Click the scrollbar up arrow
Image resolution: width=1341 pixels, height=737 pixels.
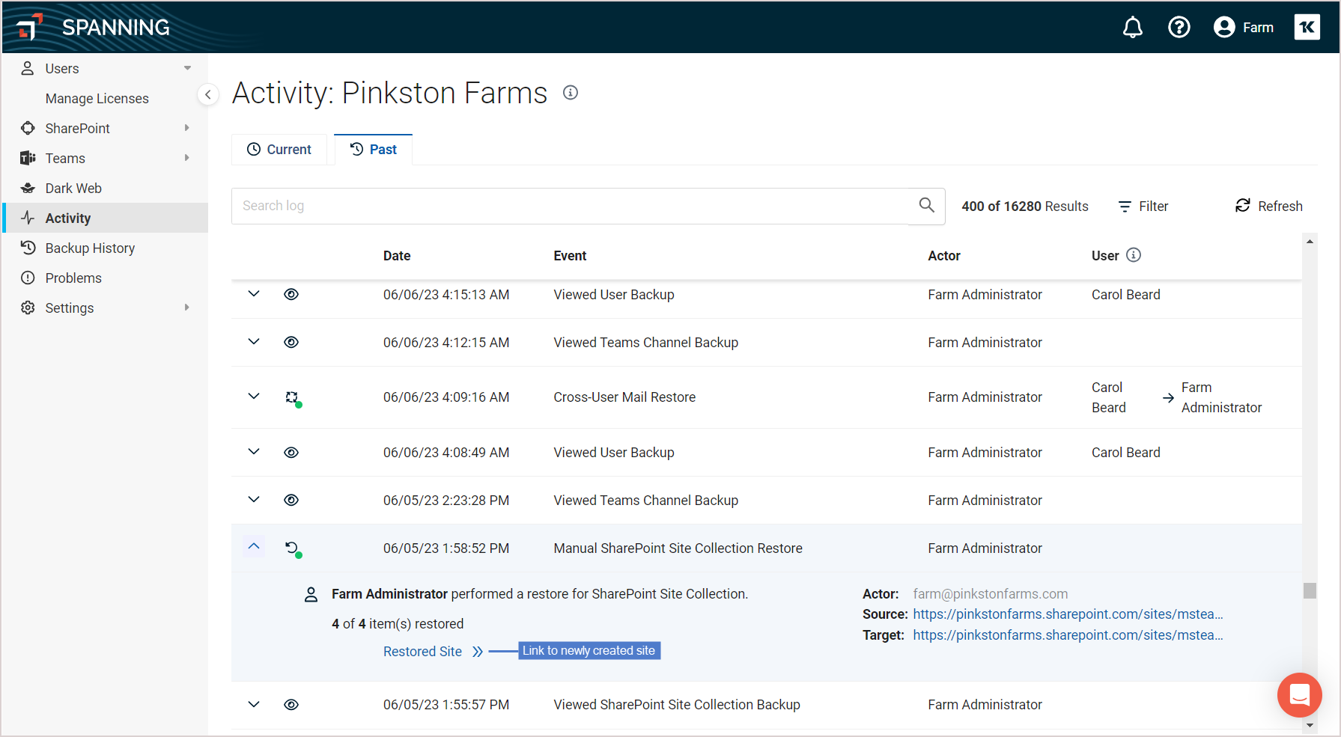[1310, 241]
